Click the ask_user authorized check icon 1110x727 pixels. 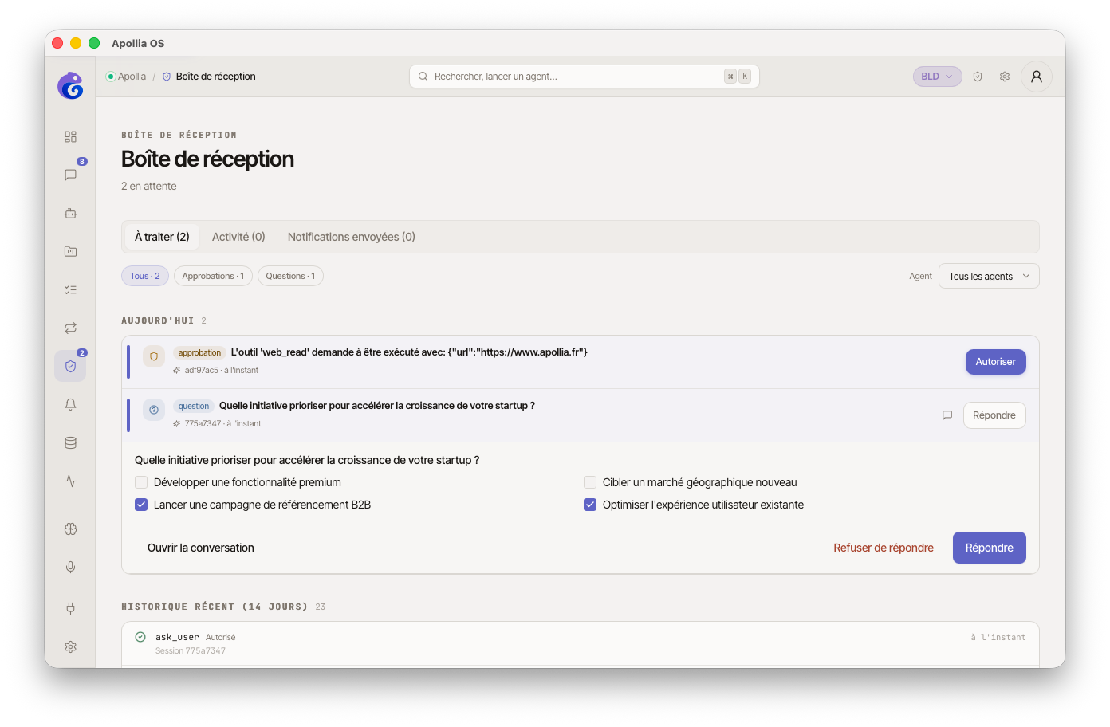point(140,637)
